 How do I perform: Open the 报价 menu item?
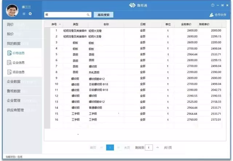point(11,34)
